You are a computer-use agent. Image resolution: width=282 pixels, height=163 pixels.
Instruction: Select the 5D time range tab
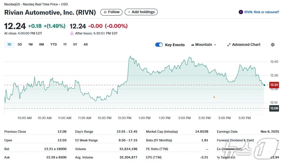[x=20, y=44]
